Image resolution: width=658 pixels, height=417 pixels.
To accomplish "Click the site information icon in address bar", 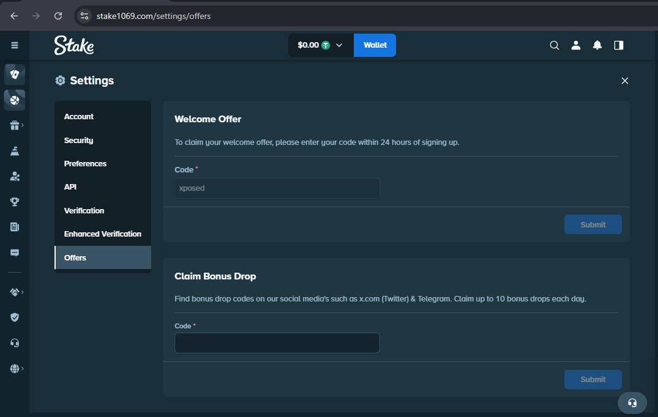I will coord(84,16).
